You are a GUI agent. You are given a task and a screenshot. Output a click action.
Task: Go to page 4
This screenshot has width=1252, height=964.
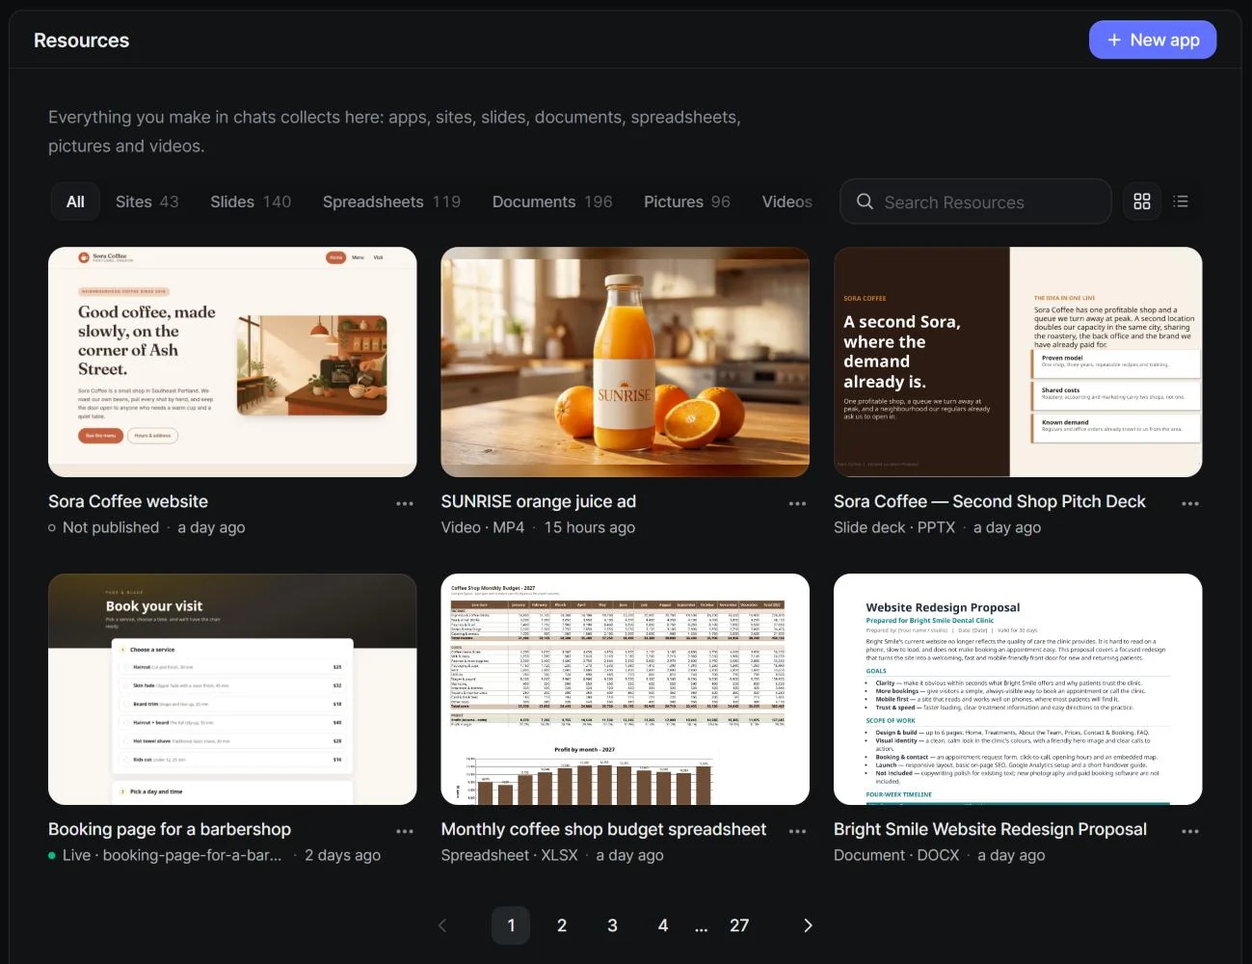coord(663,925)
